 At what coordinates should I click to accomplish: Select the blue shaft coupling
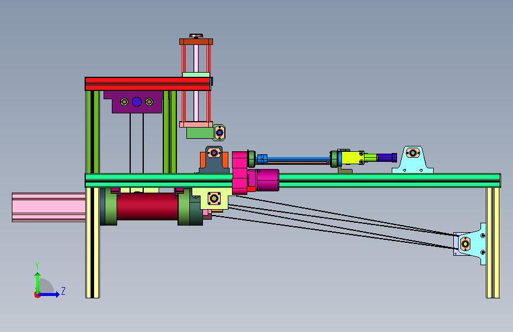click(x=262, y=159)
